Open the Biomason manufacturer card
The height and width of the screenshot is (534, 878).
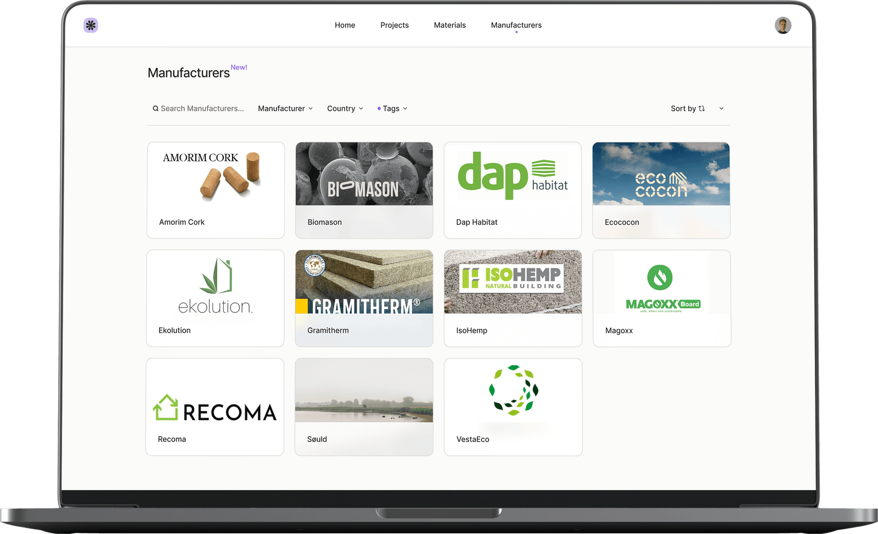(x=364, y=190)
